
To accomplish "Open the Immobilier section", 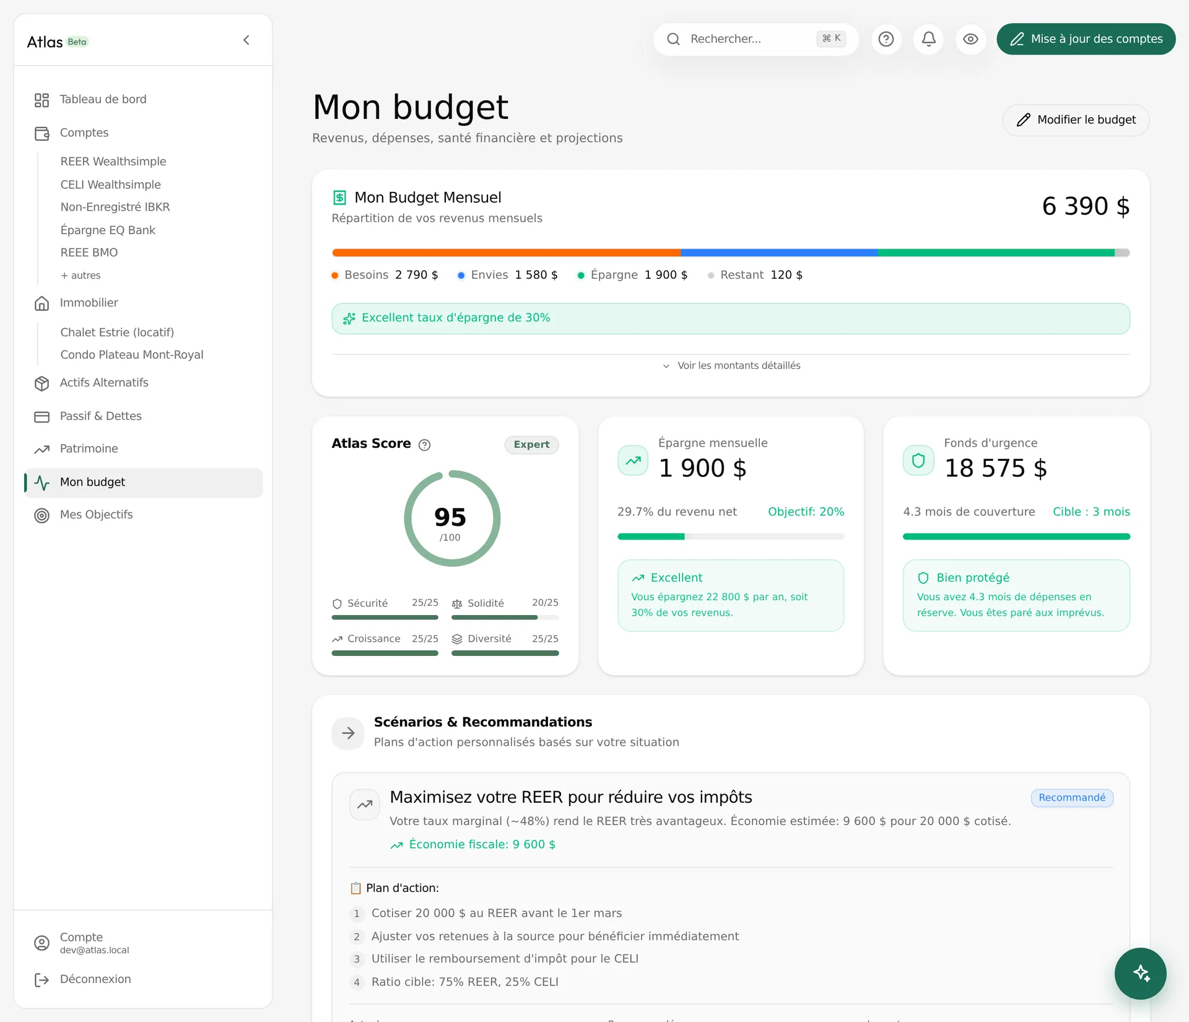I will 144,303.
